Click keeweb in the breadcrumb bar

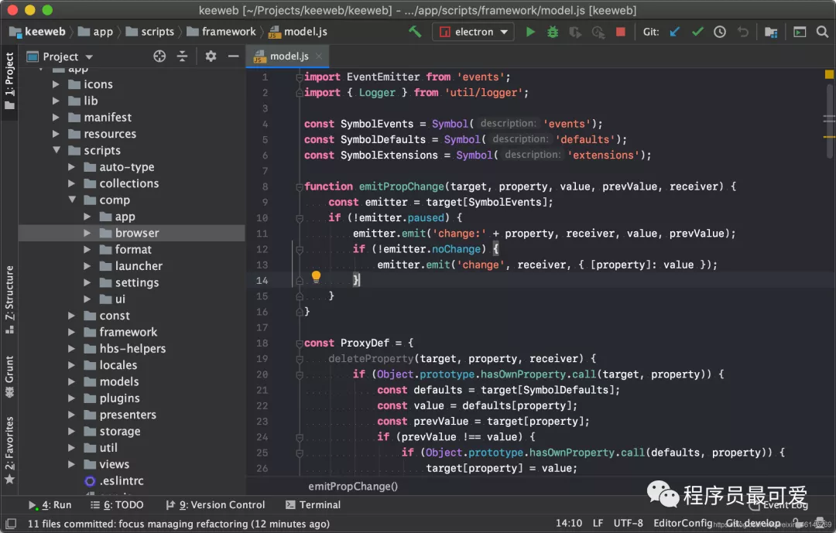click(37, 32)
